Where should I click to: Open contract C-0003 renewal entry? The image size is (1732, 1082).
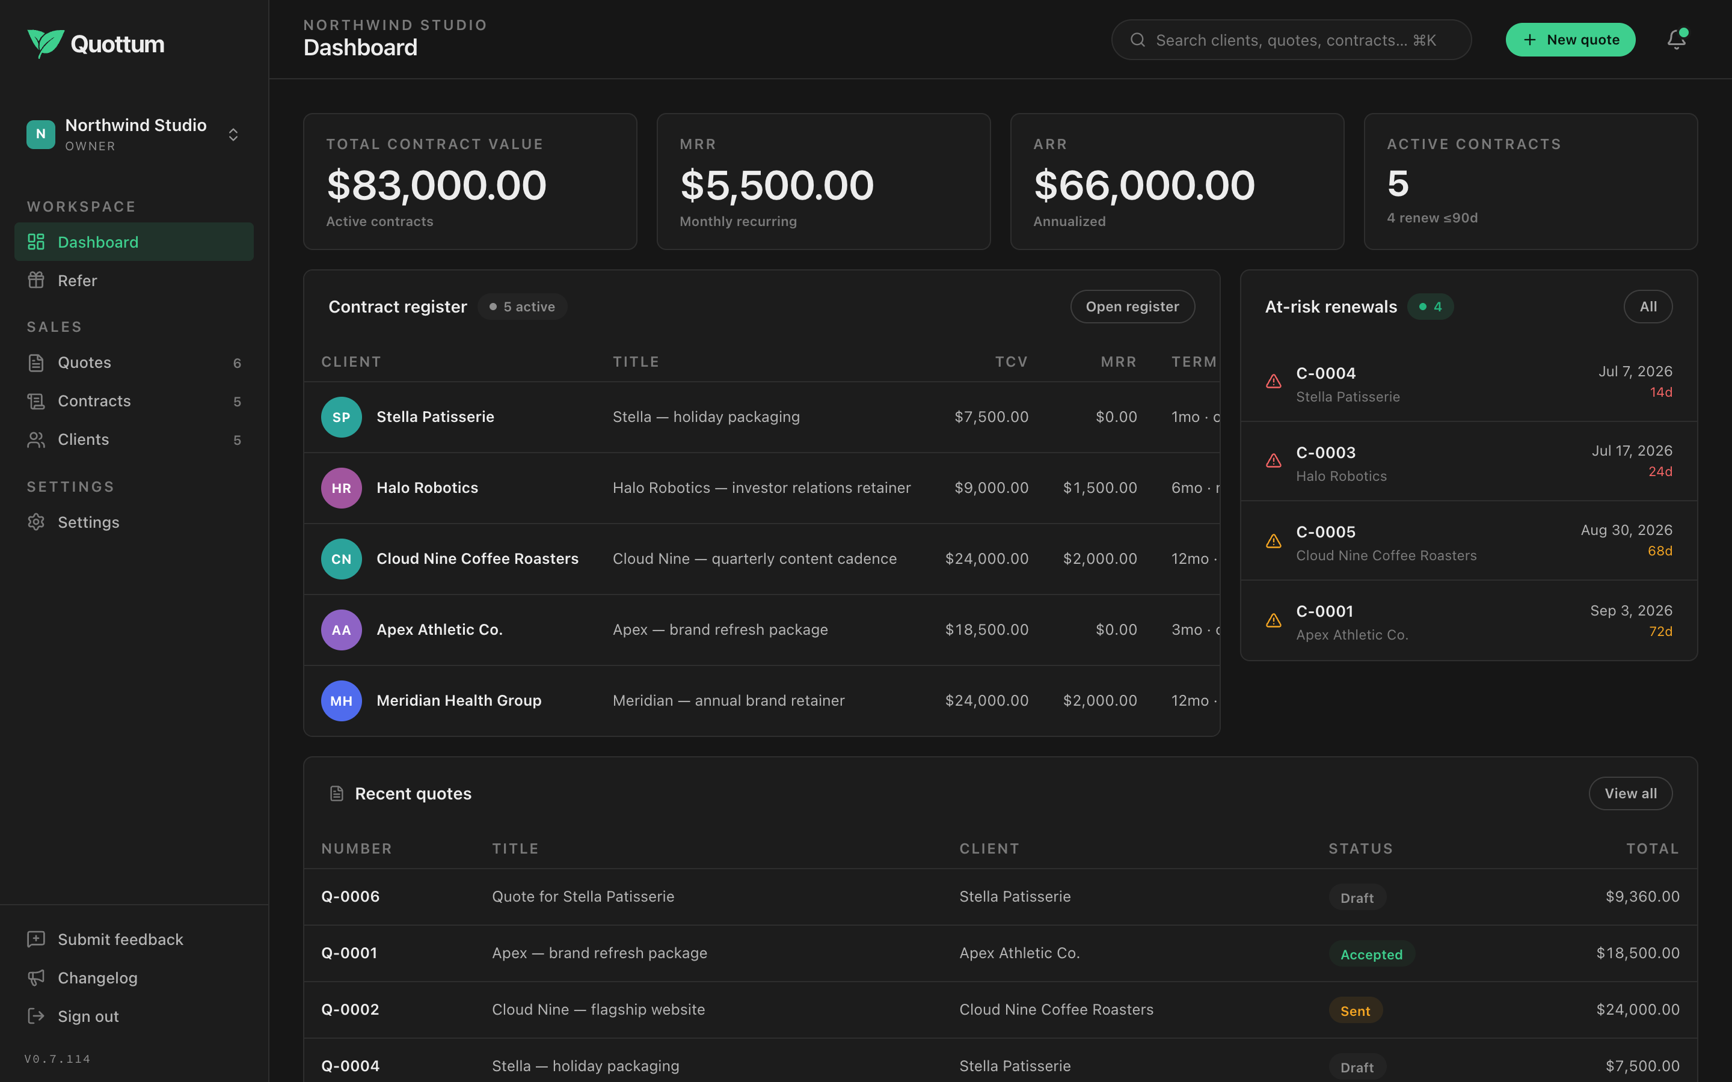coord(1469,462)
